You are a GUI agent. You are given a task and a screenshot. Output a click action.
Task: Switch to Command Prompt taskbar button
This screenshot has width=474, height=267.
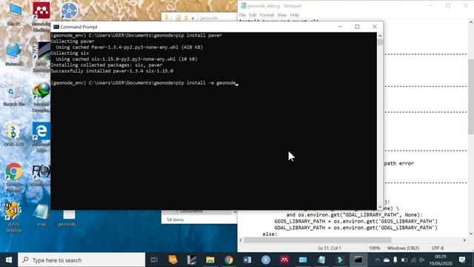click(358, 260)
